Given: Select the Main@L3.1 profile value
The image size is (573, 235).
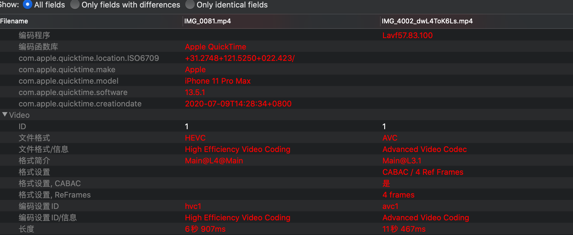Looking at the screenshot, I should [402, 161].
